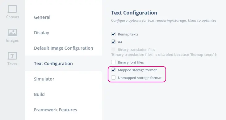Image resolution: width=226 pixels, height=120 pixels.
Task: Click the 'Binary translation files' disabled explanation text
Action: [x=164, y=55]
